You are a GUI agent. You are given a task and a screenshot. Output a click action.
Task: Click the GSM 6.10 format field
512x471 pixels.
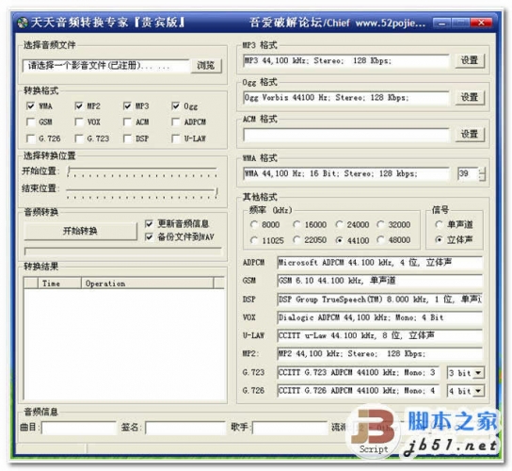click(x=379, y=281)
